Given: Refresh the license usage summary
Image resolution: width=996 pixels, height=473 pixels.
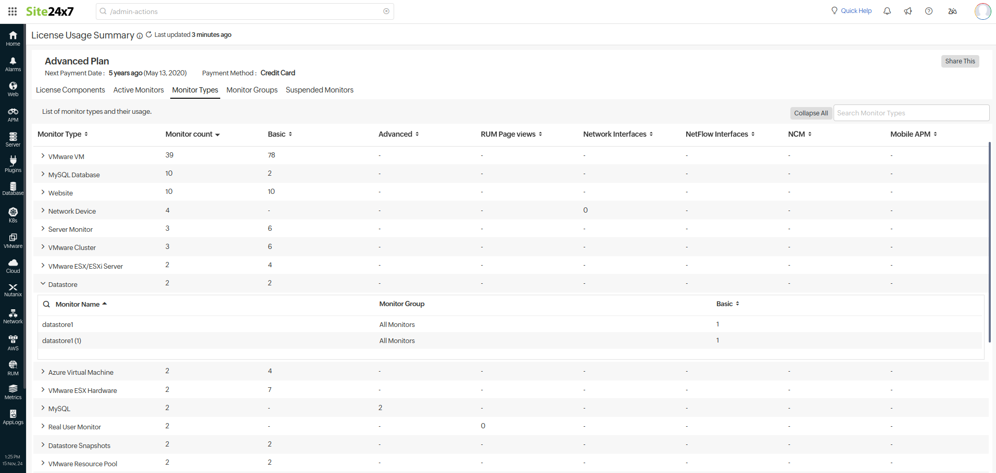Looking at the screenshot, I should point(149,35).
